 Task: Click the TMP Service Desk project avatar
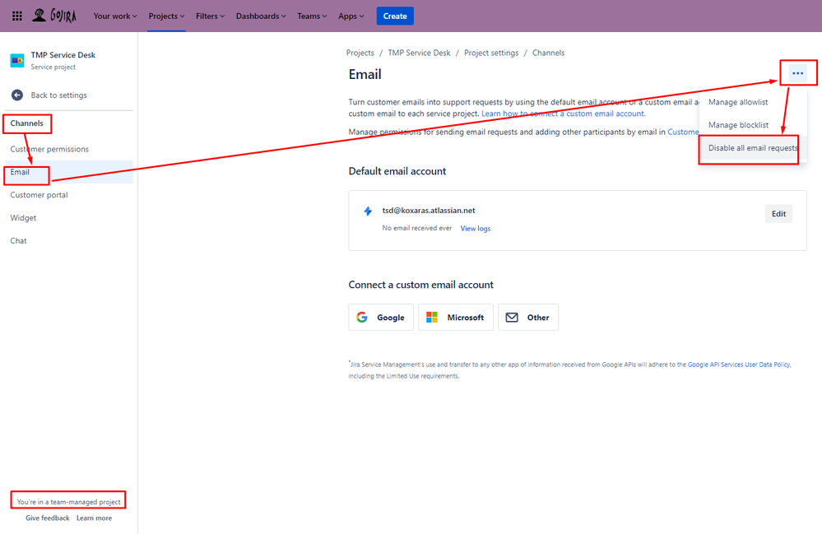(16, 61)
